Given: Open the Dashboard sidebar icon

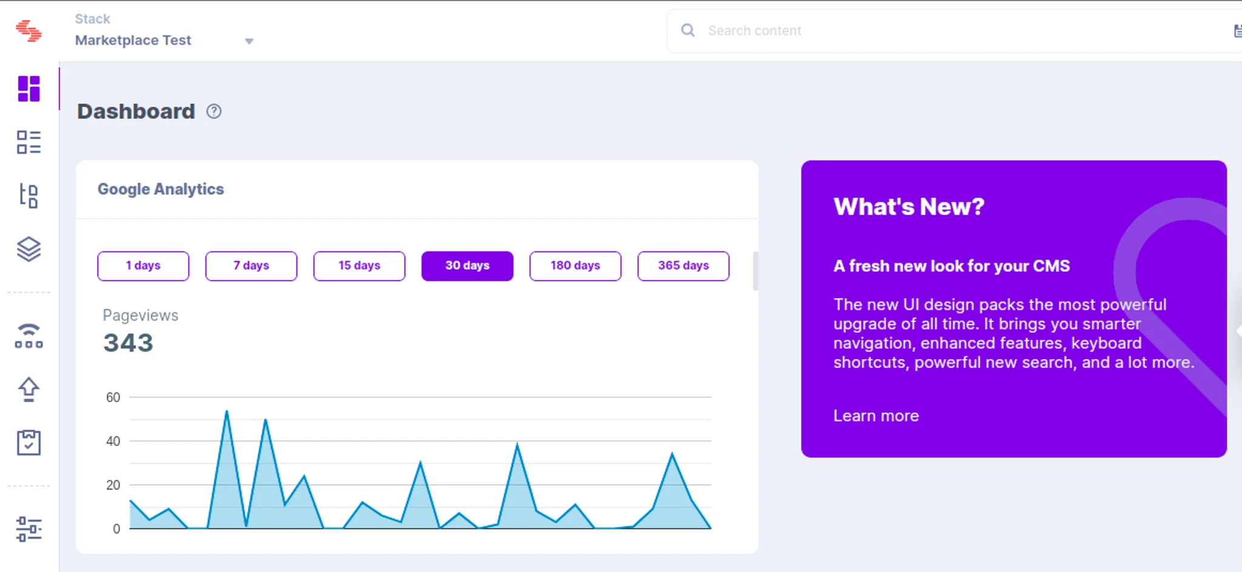Looking at the screenshot, I should coord(29,89).
